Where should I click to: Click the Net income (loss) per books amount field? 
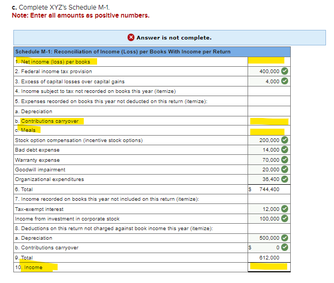tap(269, 61)
